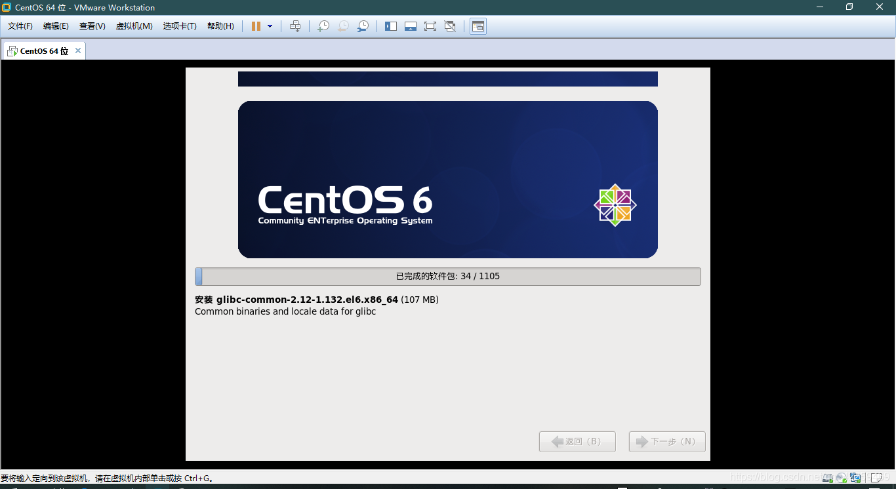This screenshot has height=489, width=896.
Task: Restore down the VMware Workstation window
Action: click(849, 7)
